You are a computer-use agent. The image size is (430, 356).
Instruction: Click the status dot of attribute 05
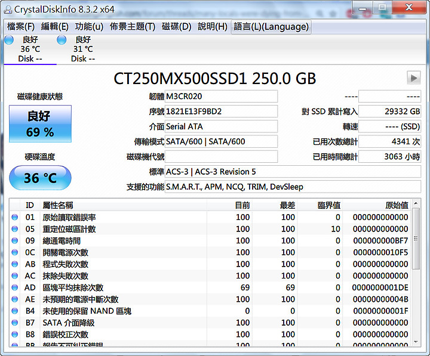coord(15,229)
